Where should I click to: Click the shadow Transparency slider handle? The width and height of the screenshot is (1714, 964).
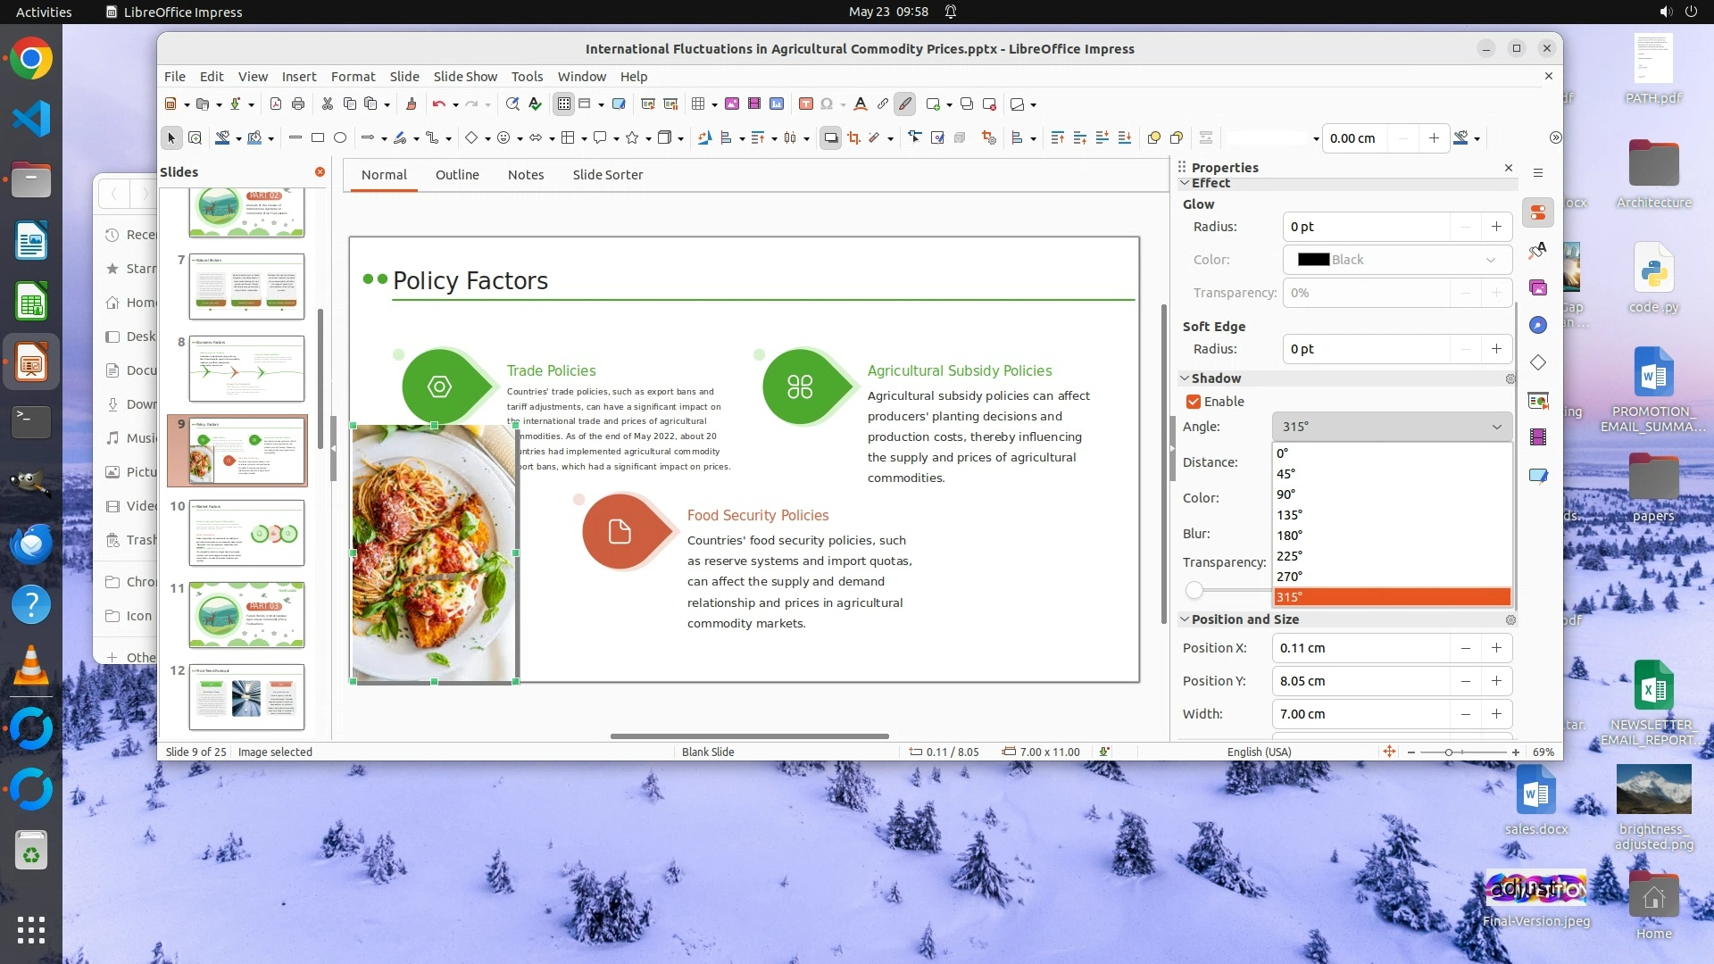(x=1194, y=590)
